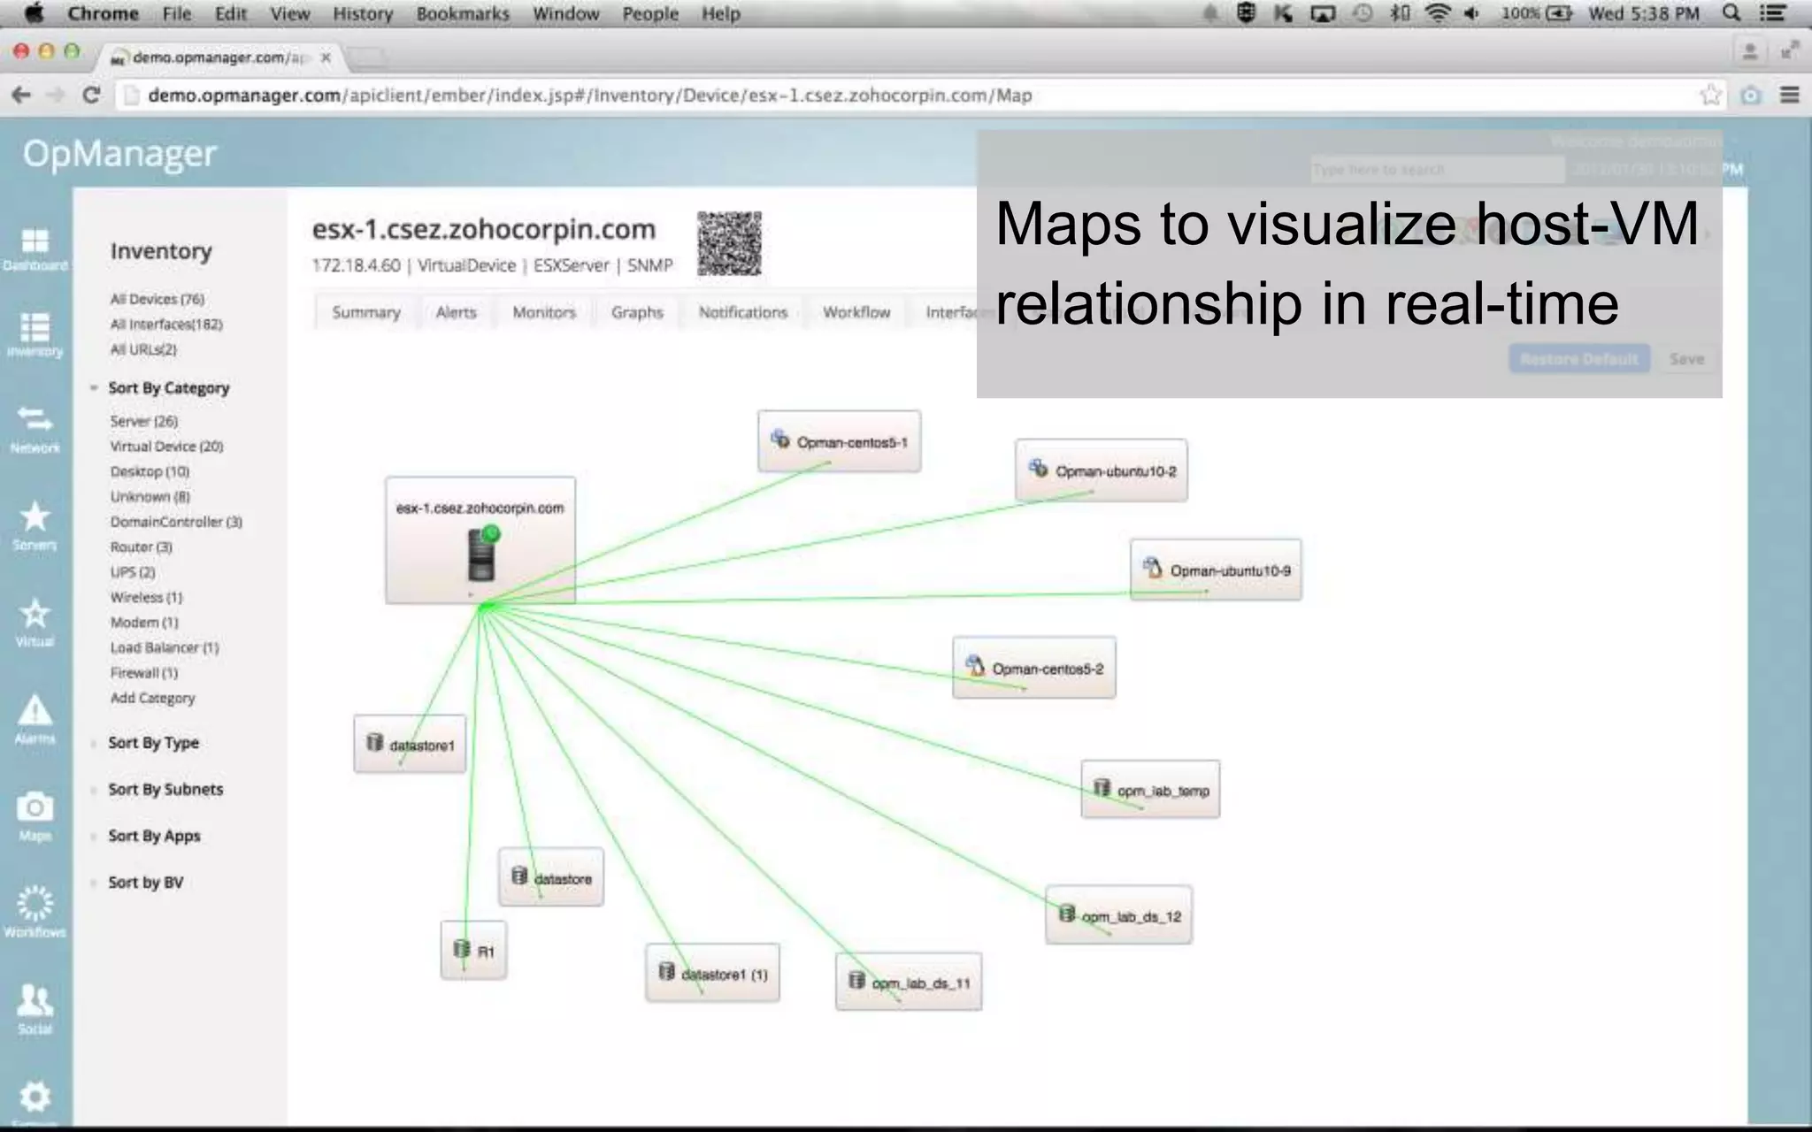Close the demo.opmanager.com browser tab
The width and height of the screenshot is (1812, 1132).
[x=326, y=57]
